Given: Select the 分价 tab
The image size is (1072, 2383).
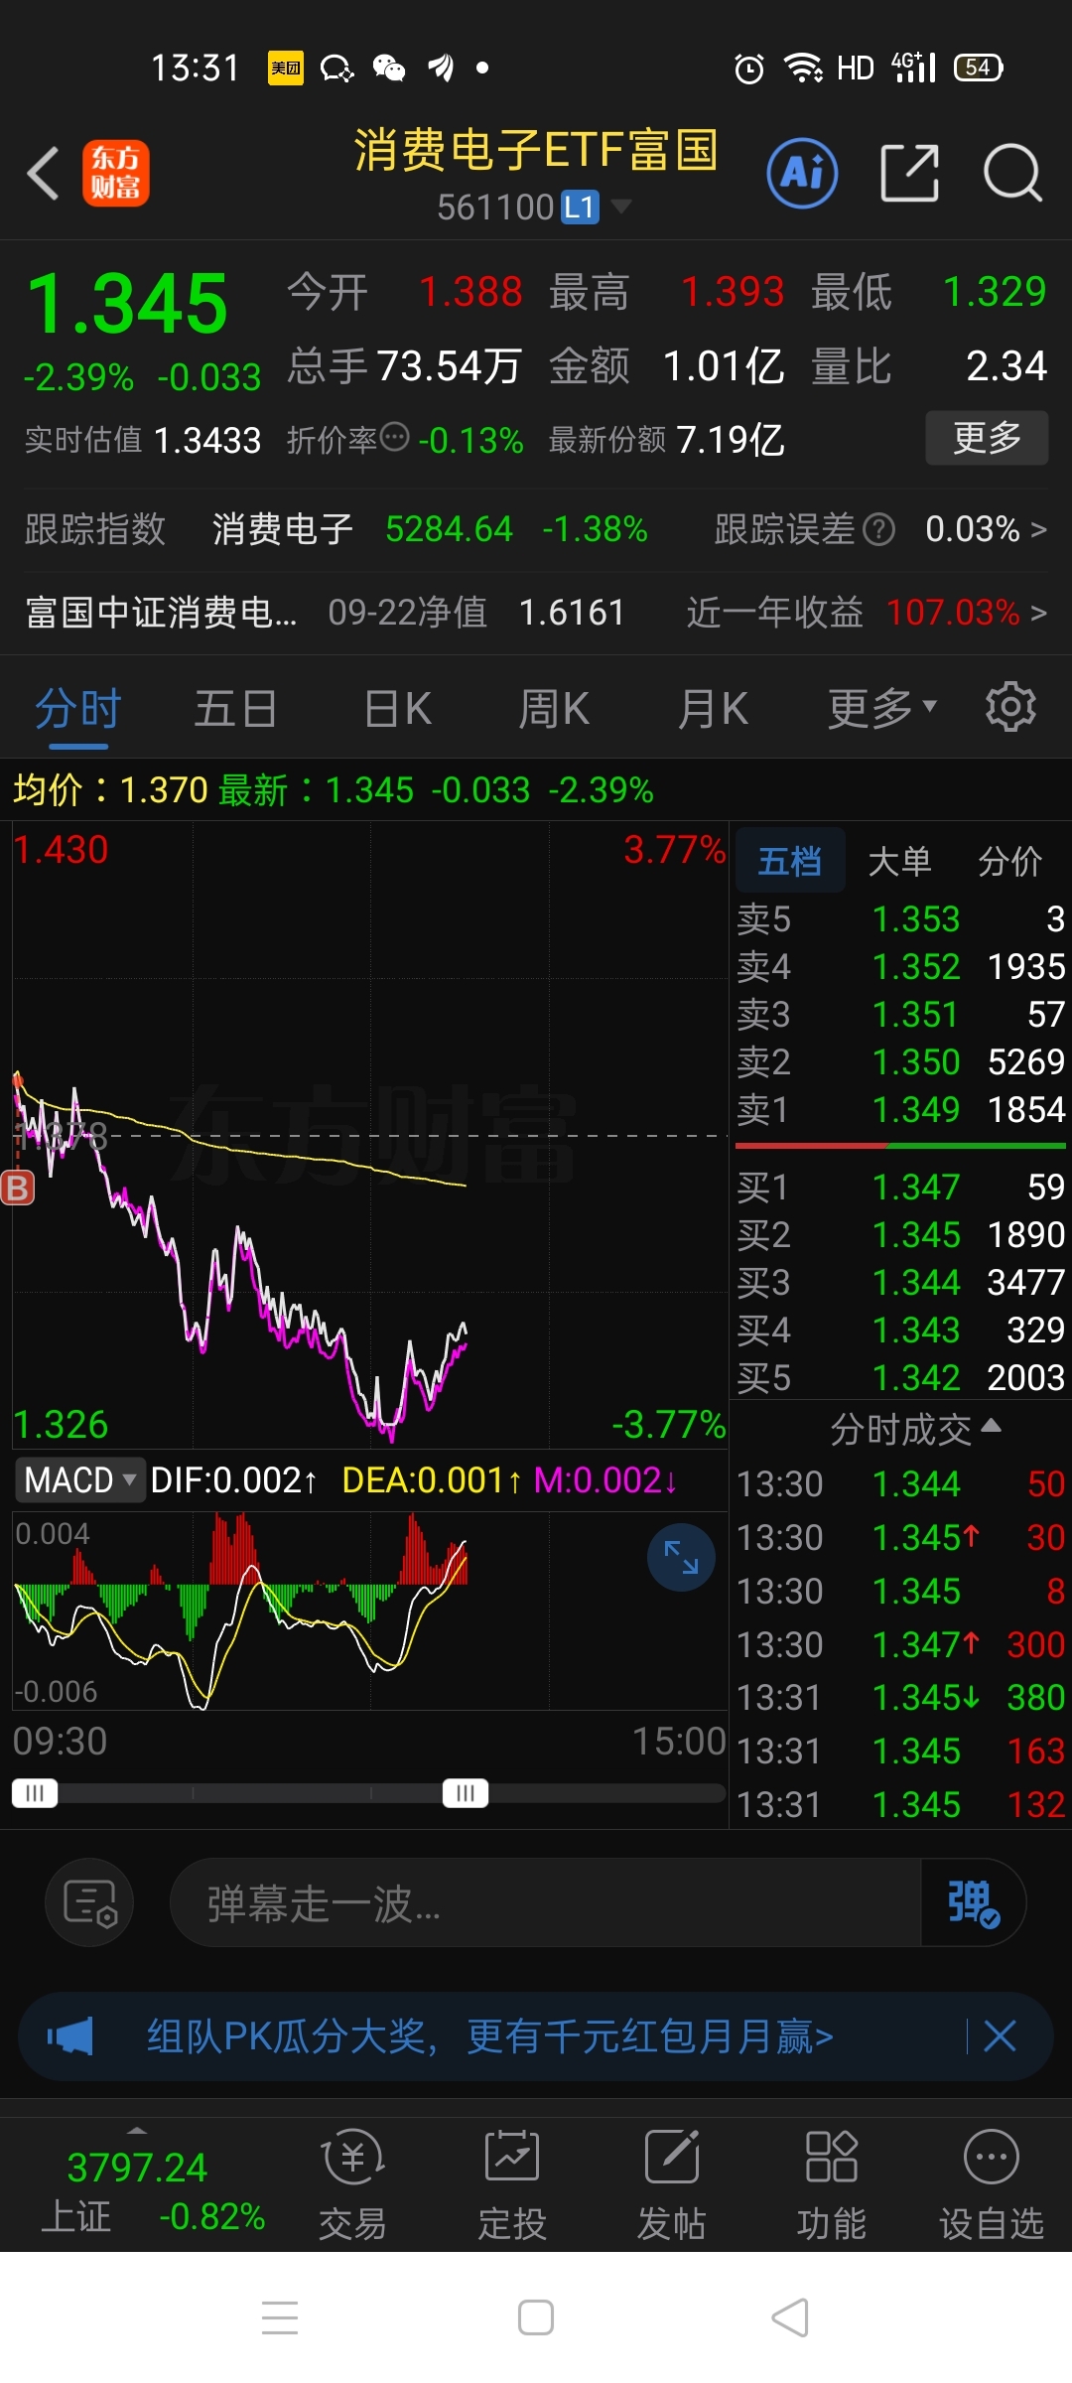Looking at the screenshot, I should click(x=1009, y=861).
